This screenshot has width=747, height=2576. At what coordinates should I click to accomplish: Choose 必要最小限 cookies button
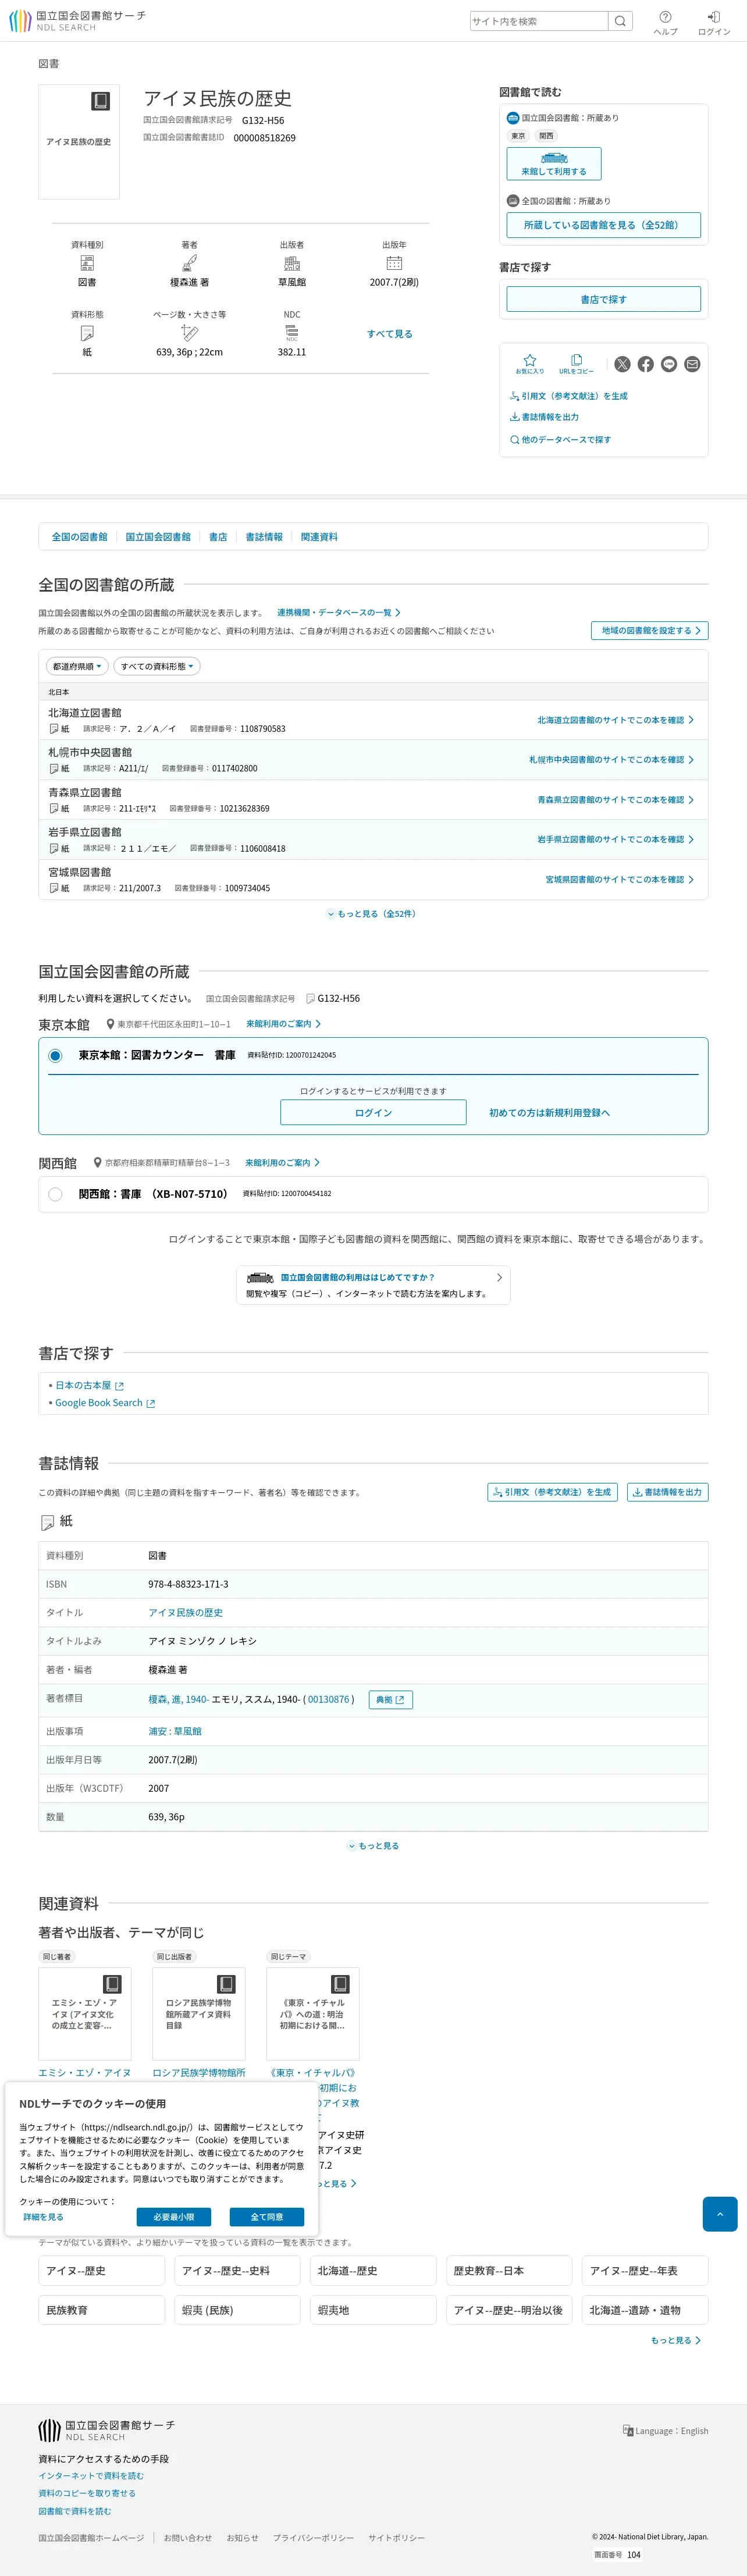click(x=174, y=2217)
